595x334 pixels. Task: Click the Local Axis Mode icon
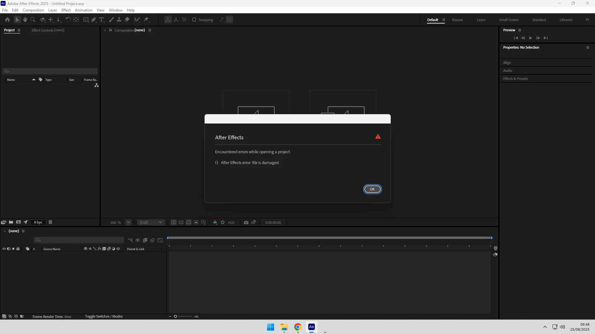tap(168, 20)
